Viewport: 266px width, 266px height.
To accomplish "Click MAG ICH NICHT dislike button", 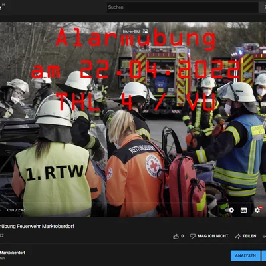I will click(209, 236).
